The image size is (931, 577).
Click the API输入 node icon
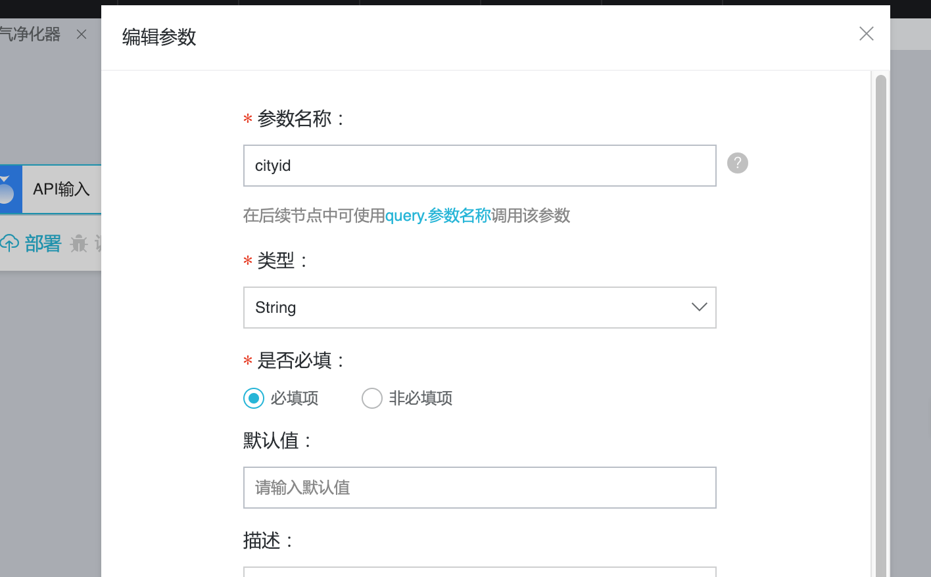8,189
